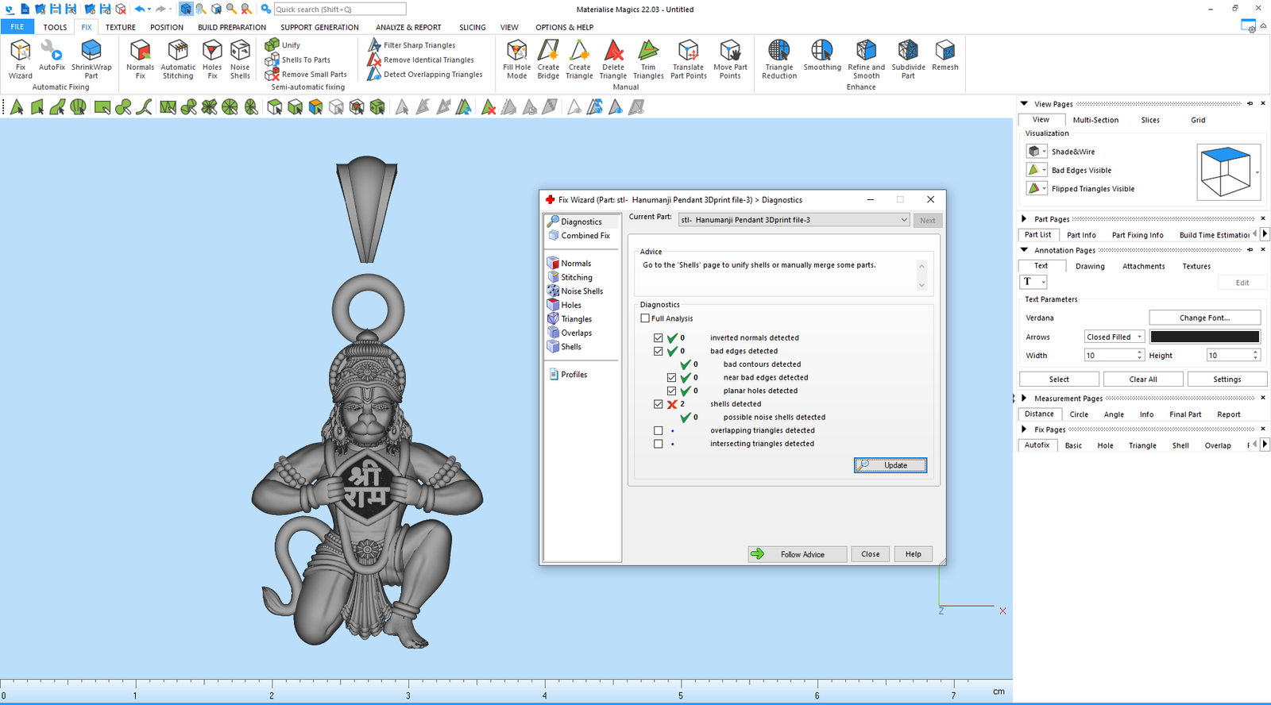Viewport: 1271px width, 705px height.
Task: Open the Fix Wizard tool
Action: 21,59
